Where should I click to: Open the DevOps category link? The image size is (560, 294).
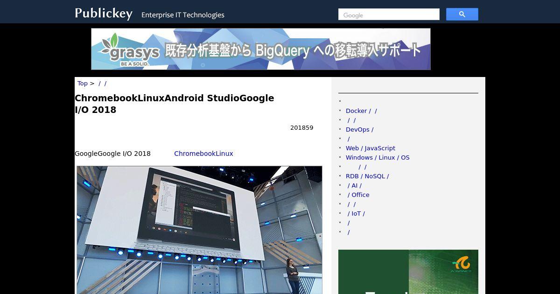coord(359,129)
